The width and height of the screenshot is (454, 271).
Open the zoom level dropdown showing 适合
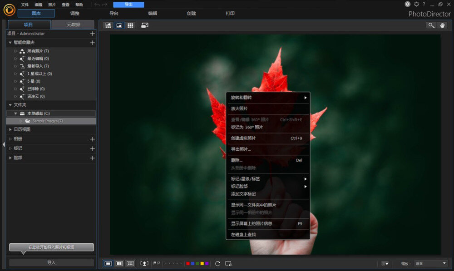[x=430, y=263]
